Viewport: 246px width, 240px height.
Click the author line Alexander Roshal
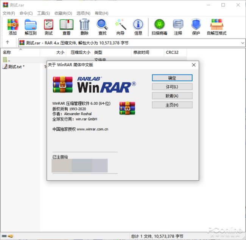pos(72,114)
